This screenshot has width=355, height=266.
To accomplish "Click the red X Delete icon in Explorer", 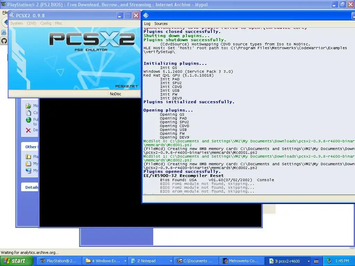I will coord(28,130).
